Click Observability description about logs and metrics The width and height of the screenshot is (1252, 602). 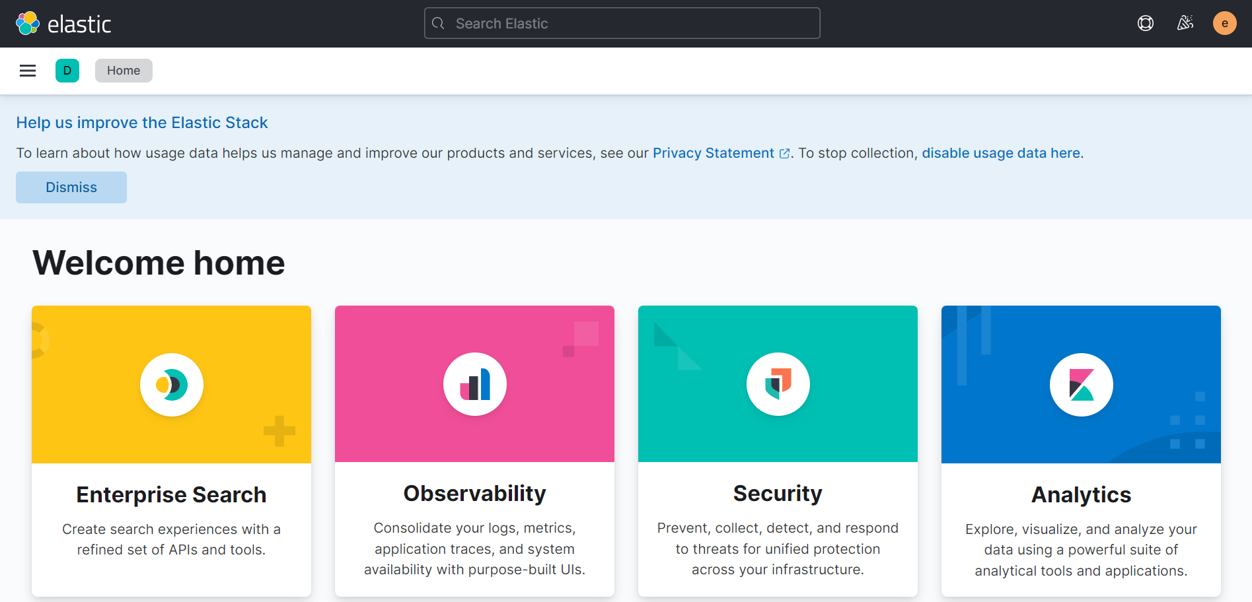(474, 549)
